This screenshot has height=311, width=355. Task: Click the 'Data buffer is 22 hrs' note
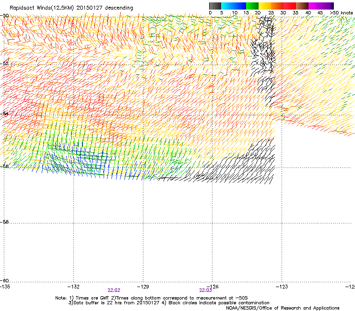[x=169, y=303]
